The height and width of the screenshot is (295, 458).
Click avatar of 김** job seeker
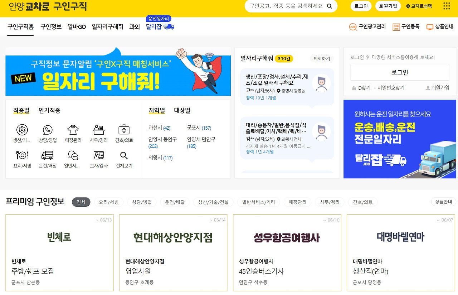pos(321,131)
